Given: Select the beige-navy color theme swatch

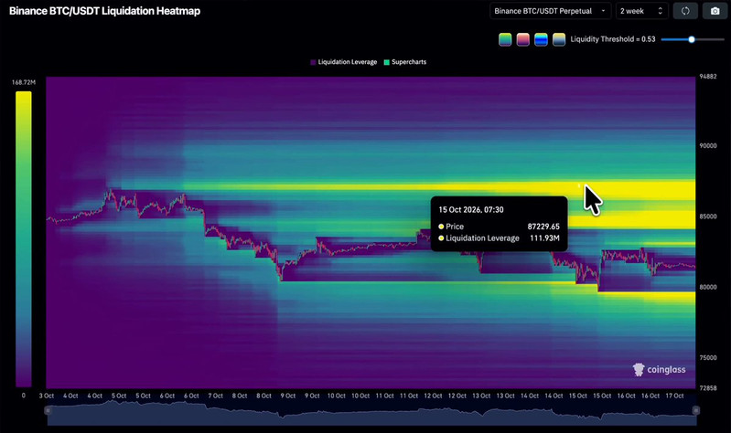Looking at the screenshot, I should pos(559,39).
